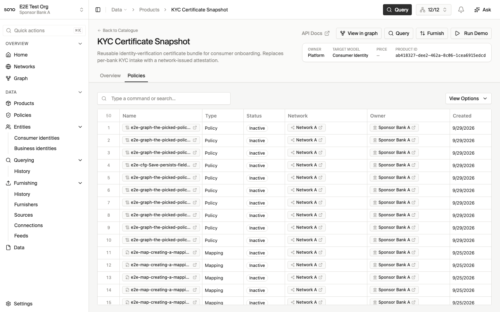The image size is (500, 312).
Task: Select the Policies tab
Action: click(136, 76)
